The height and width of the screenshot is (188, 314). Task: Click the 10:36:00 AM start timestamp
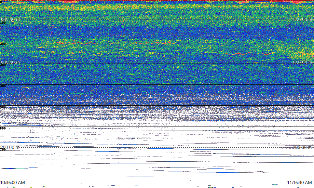(13, 182)
